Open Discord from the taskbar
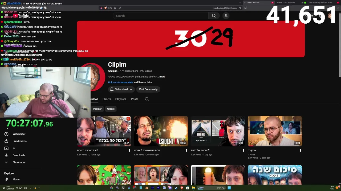 (x=170, y=188)
